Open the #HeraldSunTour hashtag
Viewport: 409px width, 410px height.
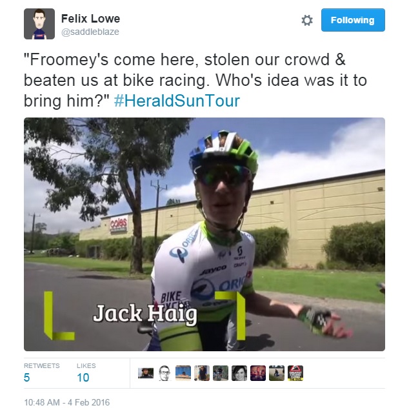[177, 101]
